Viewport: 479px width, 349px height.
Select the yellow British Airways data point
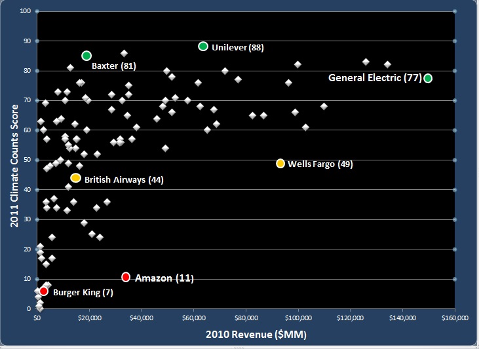(x=75, y=178)
